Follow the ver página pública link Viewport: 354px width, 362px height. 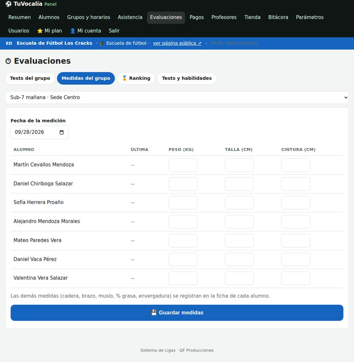(177, 43)
